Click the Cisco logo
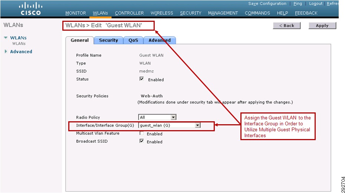The width and height of the screenshot is (345, 193). pyautogui.click(x=30, y=9)
